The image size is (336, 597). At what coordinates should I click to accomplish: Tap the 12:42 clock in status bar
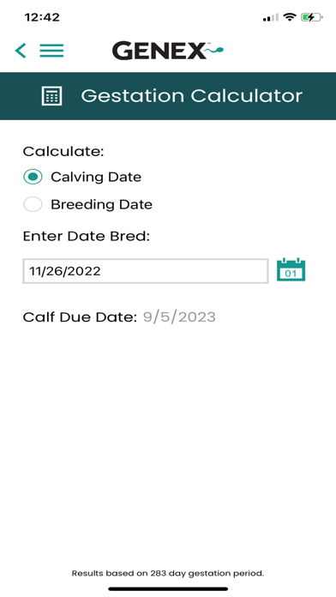tap(42, 17)
